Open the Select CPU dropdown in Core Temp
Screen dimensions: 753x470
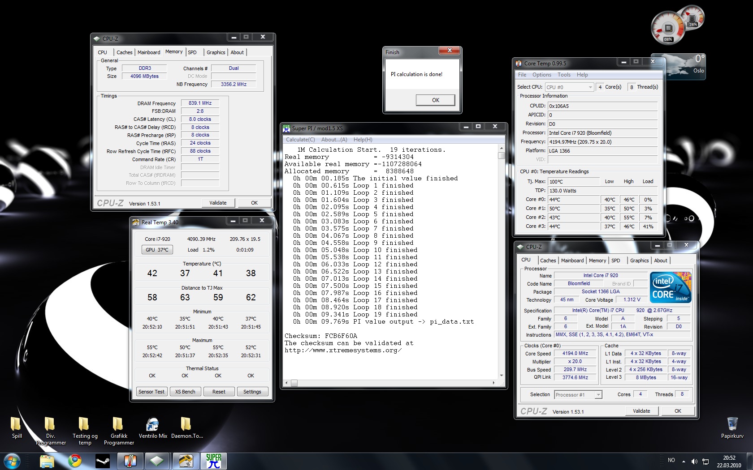click(569, 87)
